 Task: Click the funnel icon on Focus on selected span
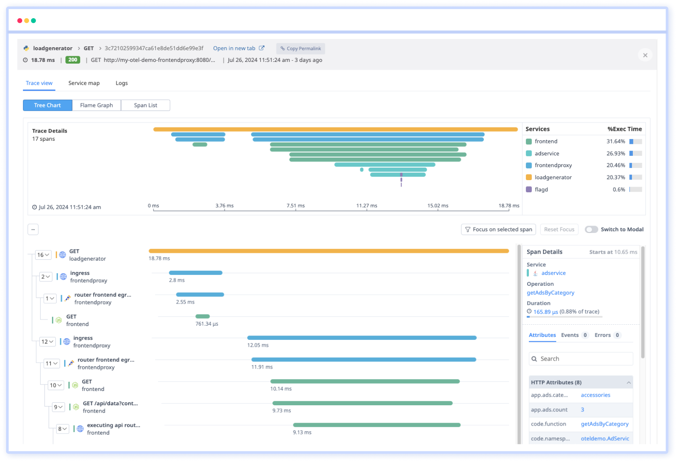point(467,229)
